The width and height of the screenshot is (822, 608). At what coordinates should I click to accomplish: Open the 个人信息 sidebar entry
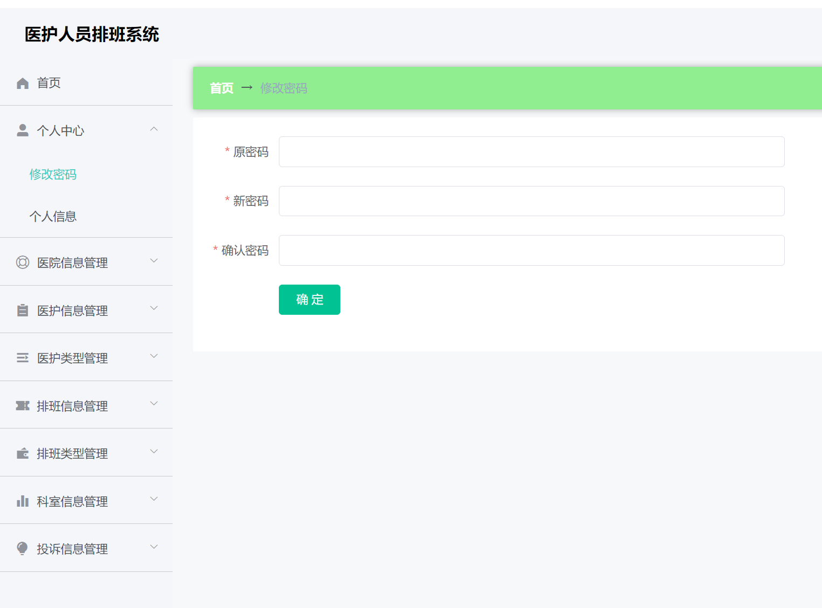tap(52, 216)
